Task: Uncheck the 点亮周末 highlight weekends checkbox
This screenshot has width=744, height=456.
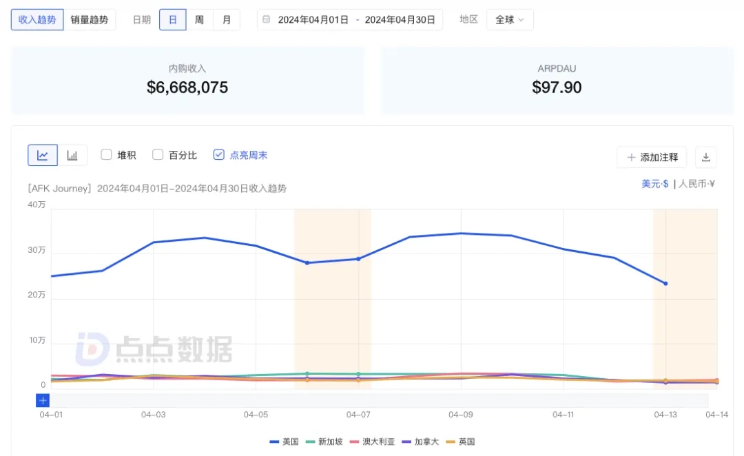Action: click(x=218, y=155)
